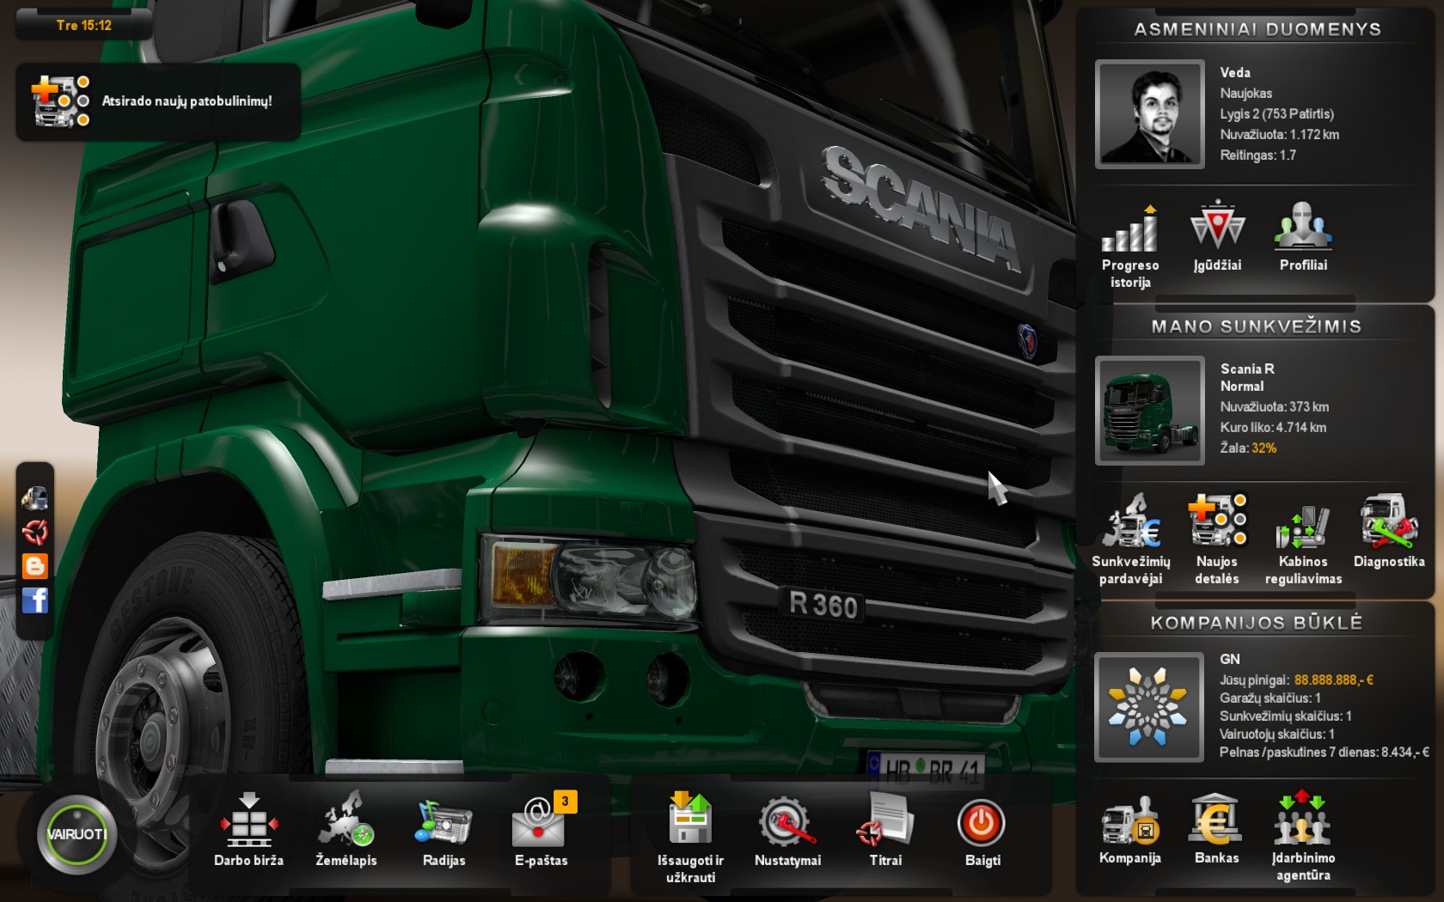Quit the game with Baigti

[982, 830]
